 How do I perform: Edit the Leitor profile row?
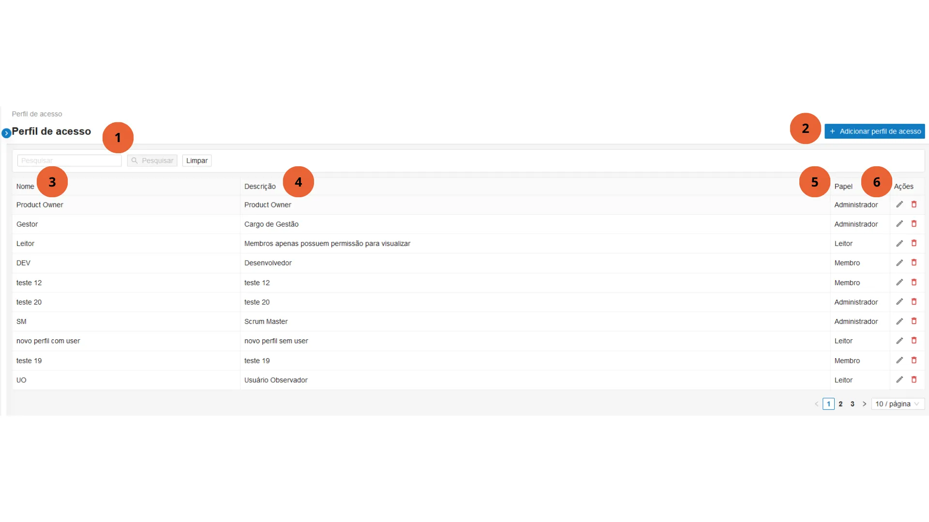[x=899, y=244]
